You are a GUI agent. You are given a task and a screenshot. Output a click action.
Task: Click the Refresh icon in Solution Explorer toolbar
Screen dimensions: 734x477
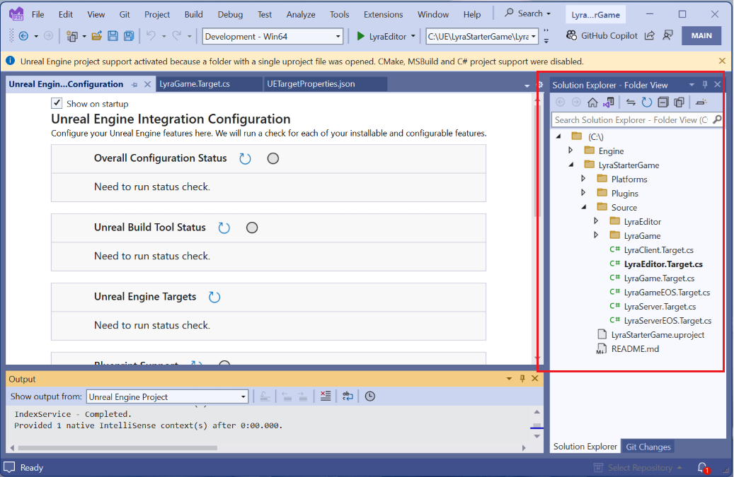click(x=646, y=102)
